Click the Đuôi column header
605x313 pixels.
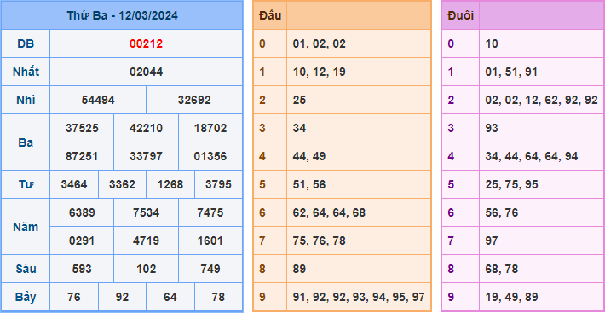click(460, 16)
